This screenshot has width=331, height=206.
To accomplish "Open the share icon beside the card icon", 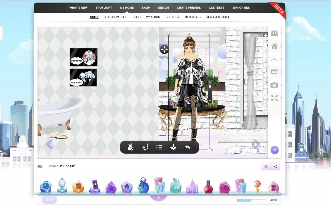I will coord(275,166).
